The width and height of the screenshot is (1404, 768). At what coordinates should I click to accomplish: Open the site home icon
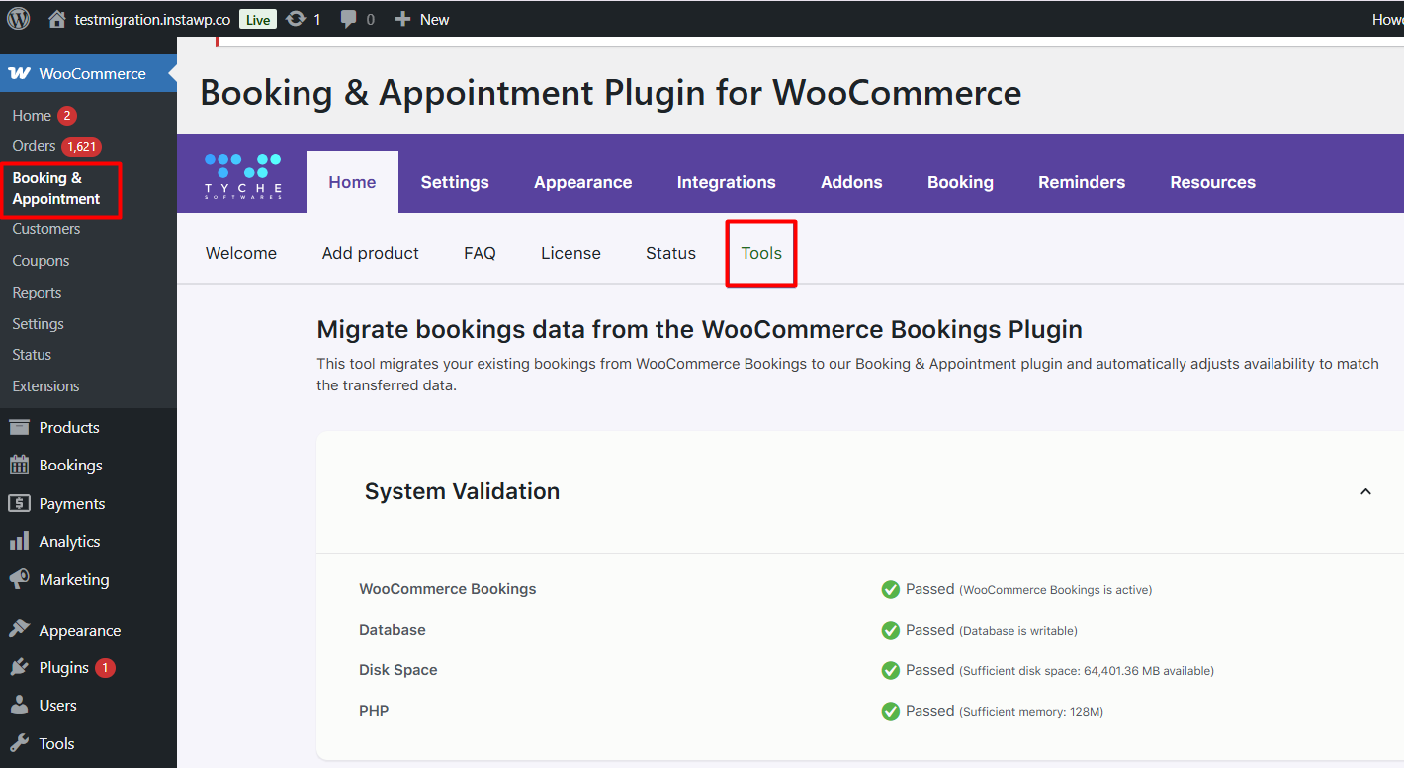tap(57, 19)
